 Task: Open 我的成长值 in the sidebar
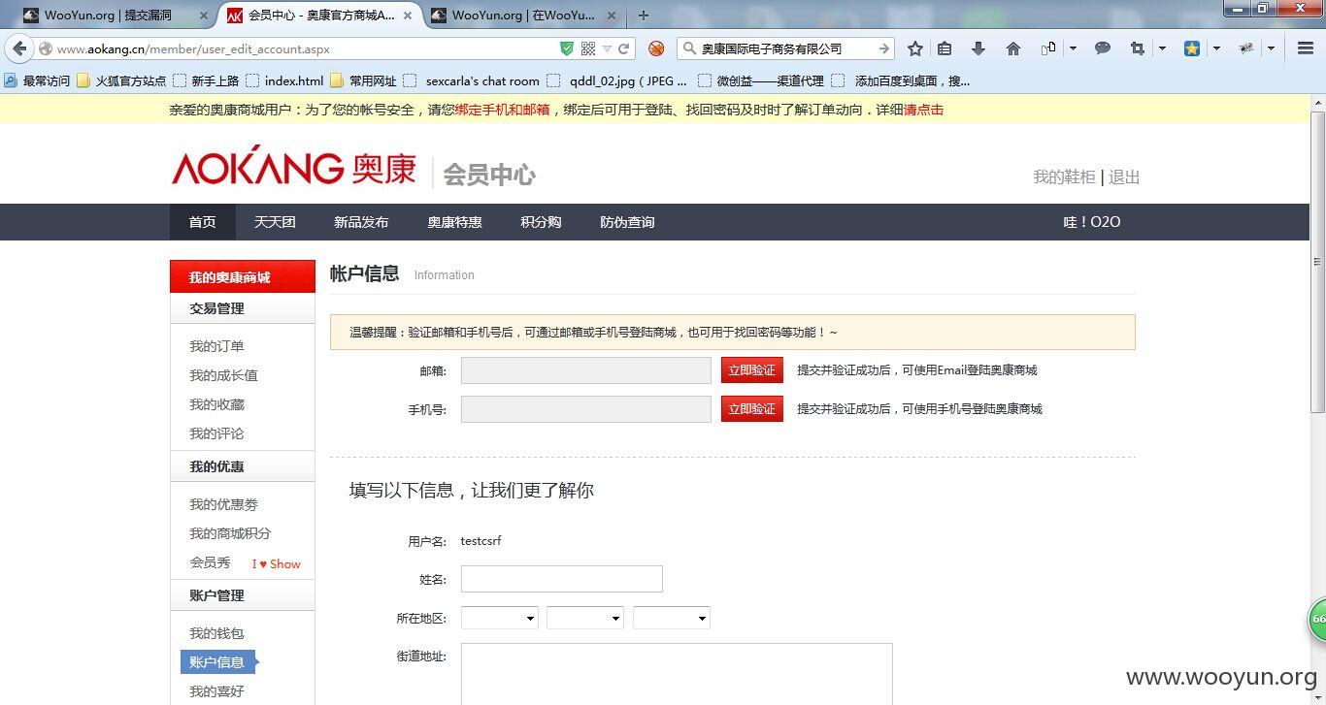pos(223,375)
